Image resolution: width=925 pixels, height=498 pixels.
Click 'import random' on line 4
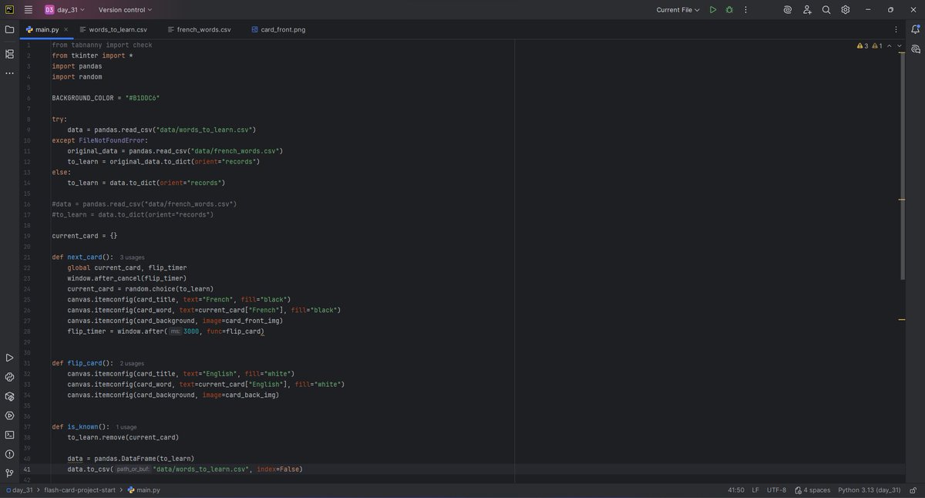click(77, 77)
